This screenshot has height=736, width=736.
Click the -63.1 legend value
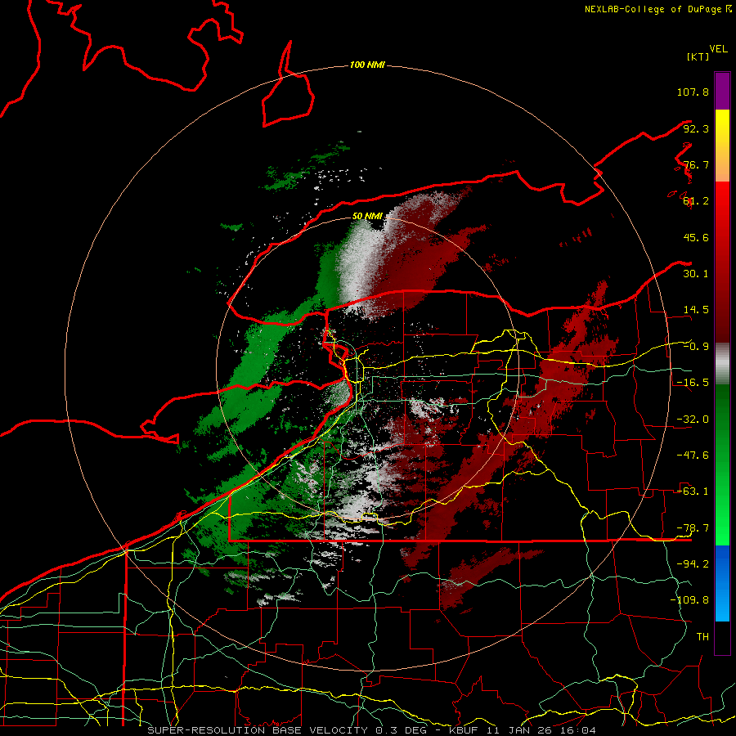(x=693, y=491)
